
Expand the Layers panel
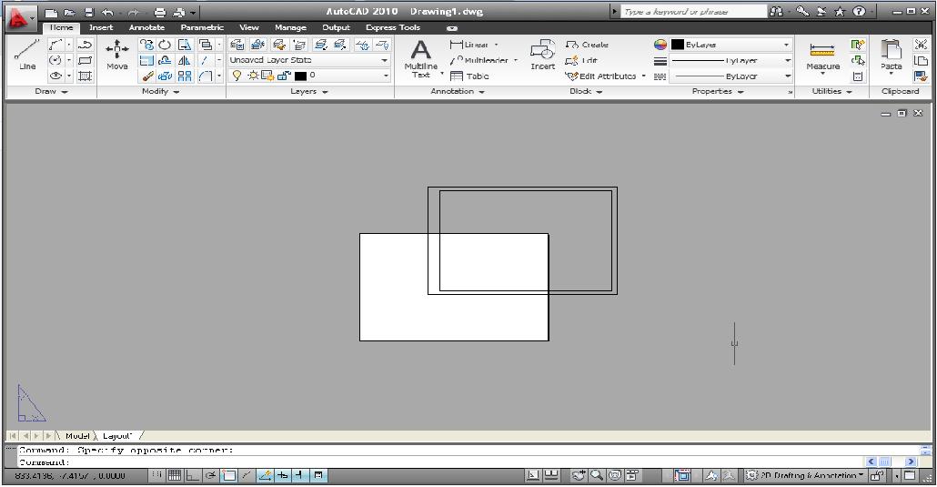pos(309,92)
